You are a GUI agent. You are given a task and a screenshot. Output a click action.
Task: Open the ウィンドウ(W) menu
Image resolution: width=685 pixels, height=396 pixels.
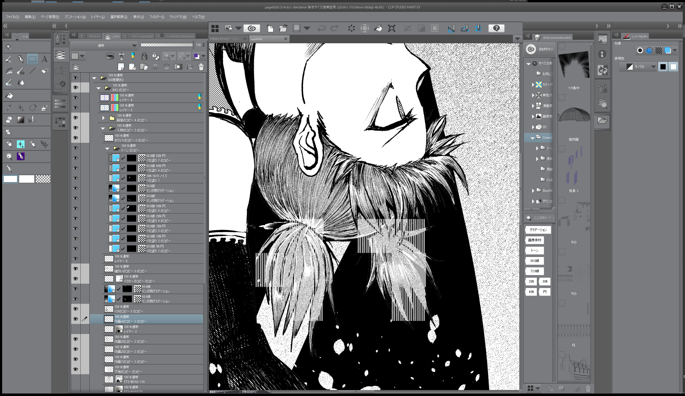pos(178,17)
